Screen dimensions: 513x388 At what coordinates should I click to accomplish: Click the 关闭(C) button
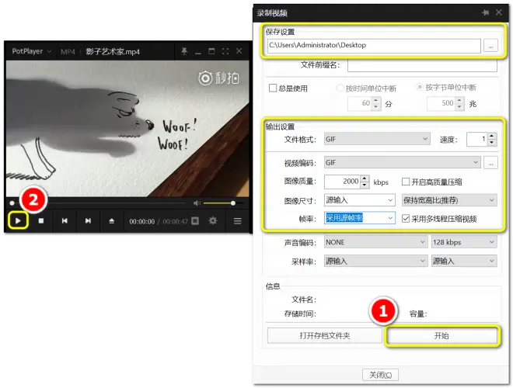pyautogui.click(x=381, y=375)
